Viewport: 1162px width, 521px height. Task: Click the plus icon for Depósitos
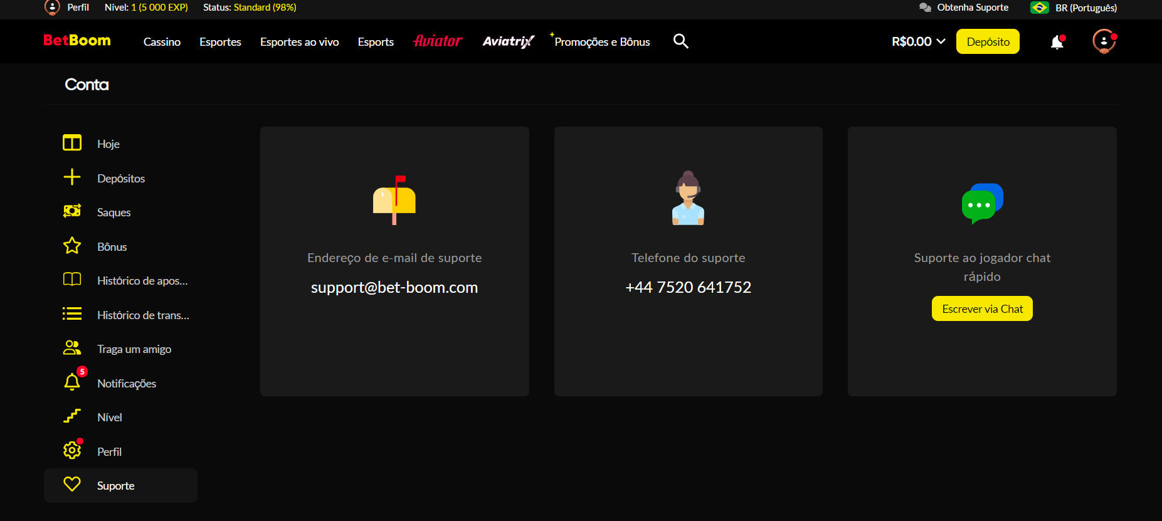coord(72,177)
